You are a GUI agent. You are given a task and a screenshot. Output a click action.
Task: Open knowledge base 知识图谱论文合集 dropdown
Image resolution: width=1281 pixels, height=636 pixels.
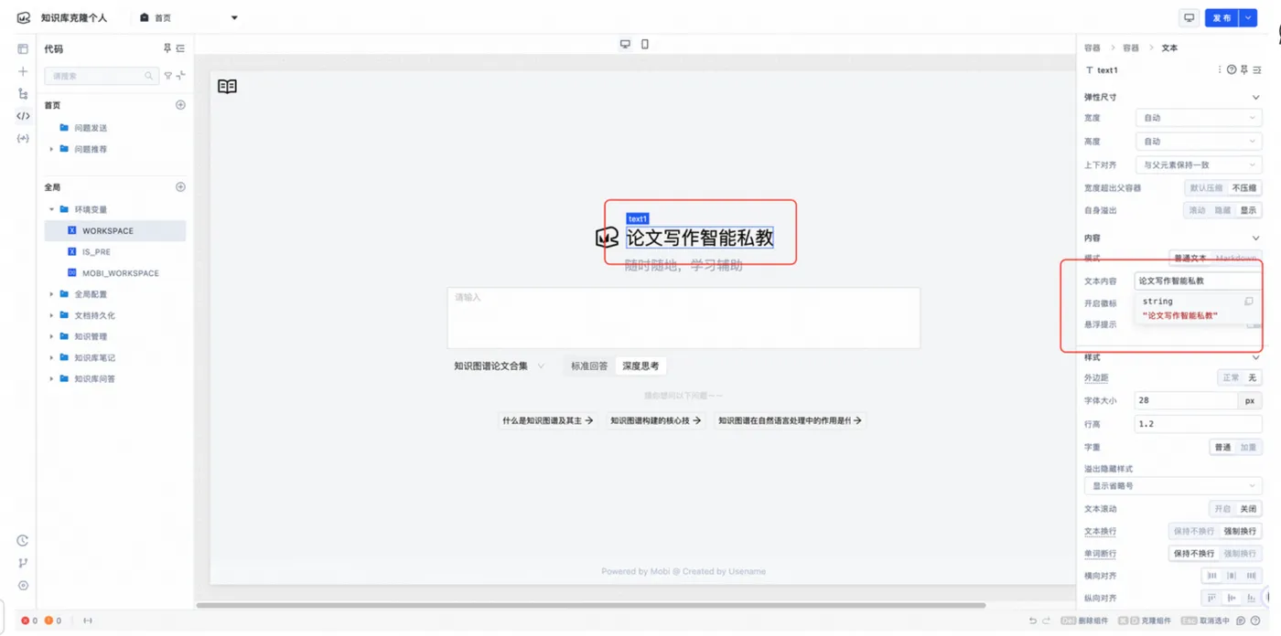click(x=500, y=366)
